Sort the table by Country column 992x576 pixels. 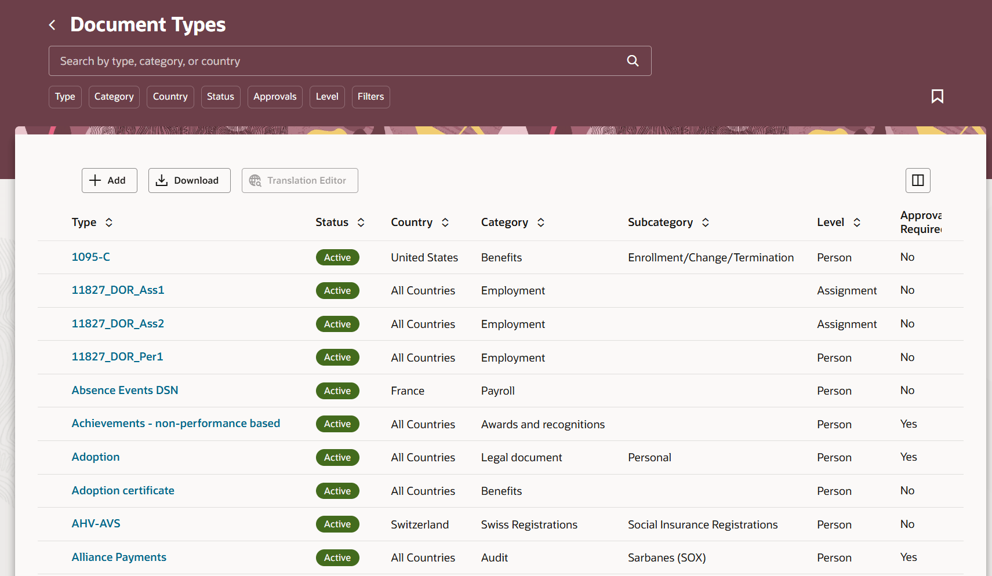[445, 222]
